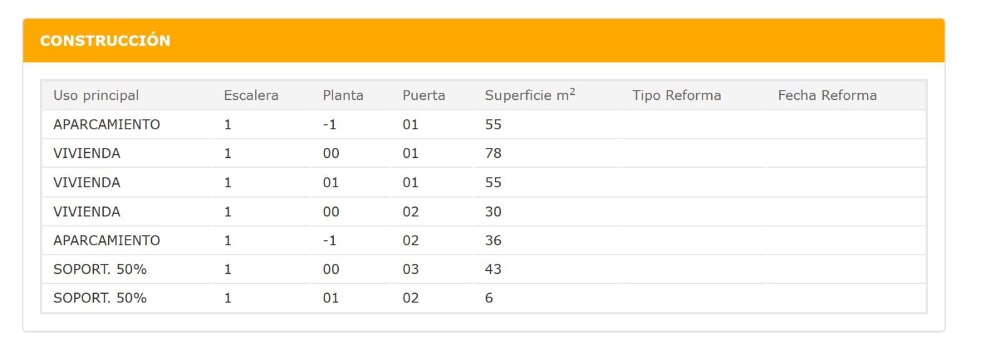Click the "Uso principal" column header
The image size is (1000, 338).
pos(96,95)
